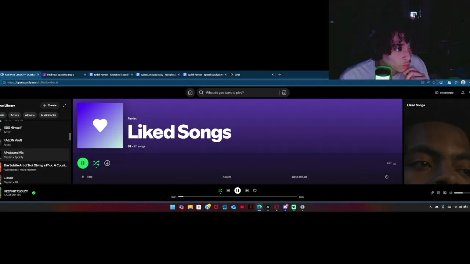The image size is (470, 264).
Task: Open the Spotify notifications bell
Action: (463, 92)
